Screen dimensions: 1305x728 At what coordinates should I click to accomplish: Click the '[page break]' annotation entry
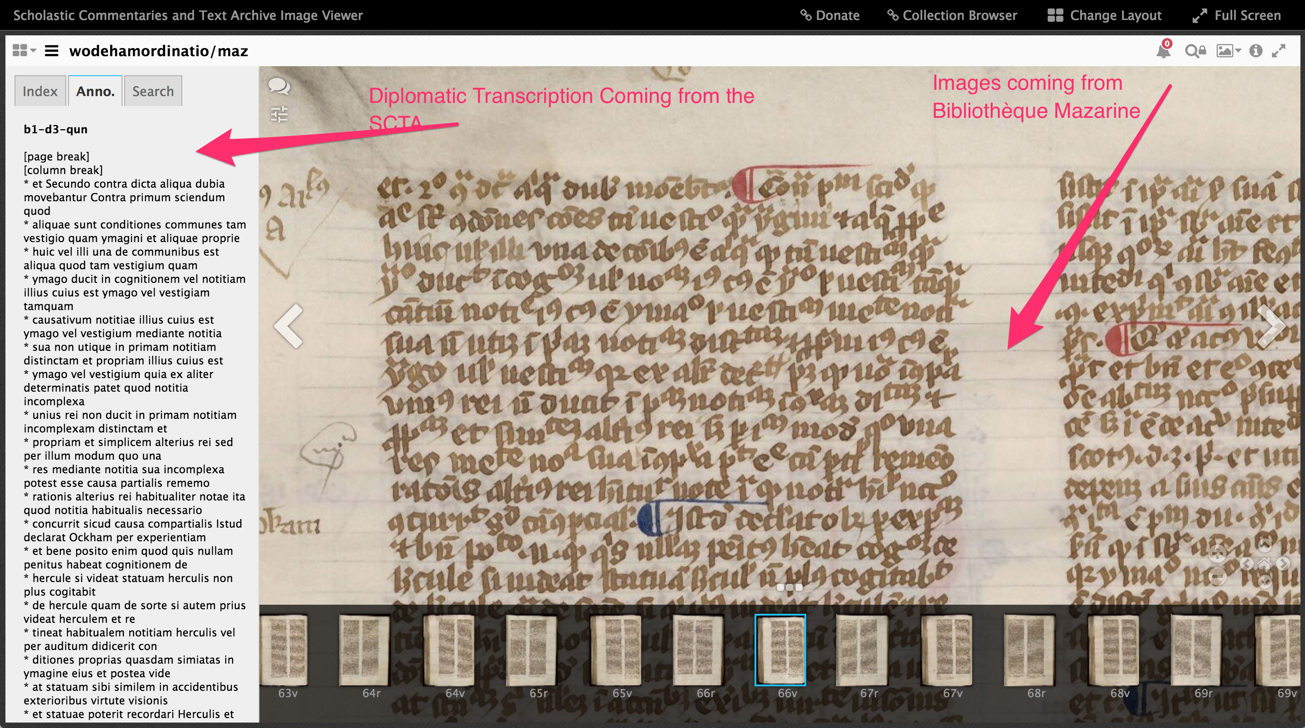(57, 156)
